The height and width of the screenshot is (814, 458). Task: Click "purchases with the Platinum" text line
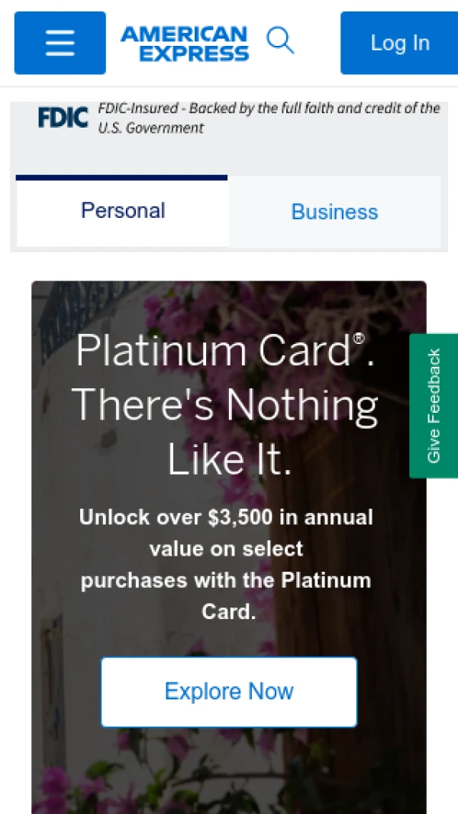pyautogui.click(x=226, y=580)
